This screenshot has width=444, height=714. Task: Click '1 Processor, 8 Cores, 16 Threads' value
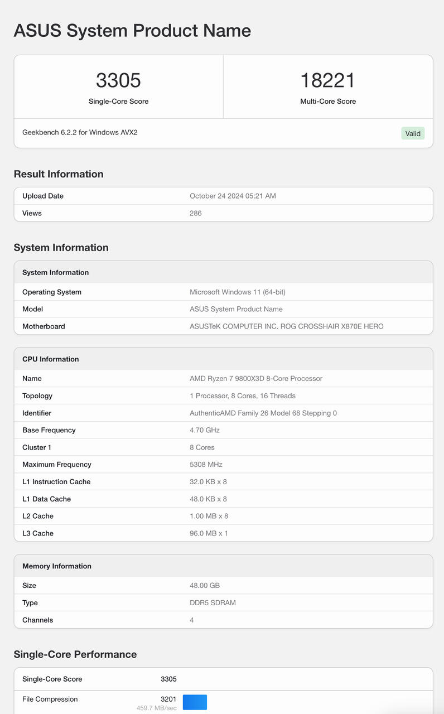[243, 395]
